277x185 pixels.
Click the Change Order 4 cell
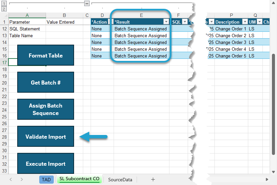[231, 49]
